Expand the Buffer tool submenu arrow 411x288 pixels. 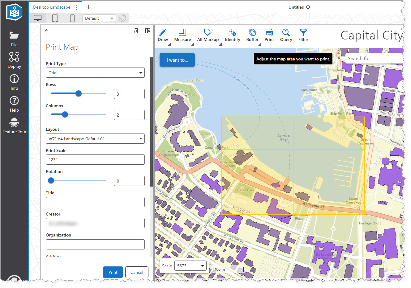click(x=260, y=44)
